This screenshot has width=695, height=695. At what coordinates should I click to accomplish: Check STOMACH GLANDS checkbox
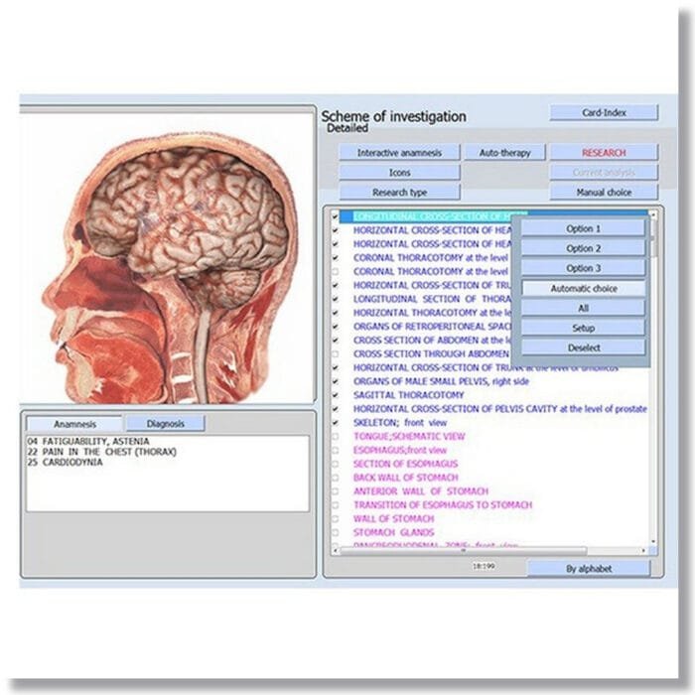336,532
